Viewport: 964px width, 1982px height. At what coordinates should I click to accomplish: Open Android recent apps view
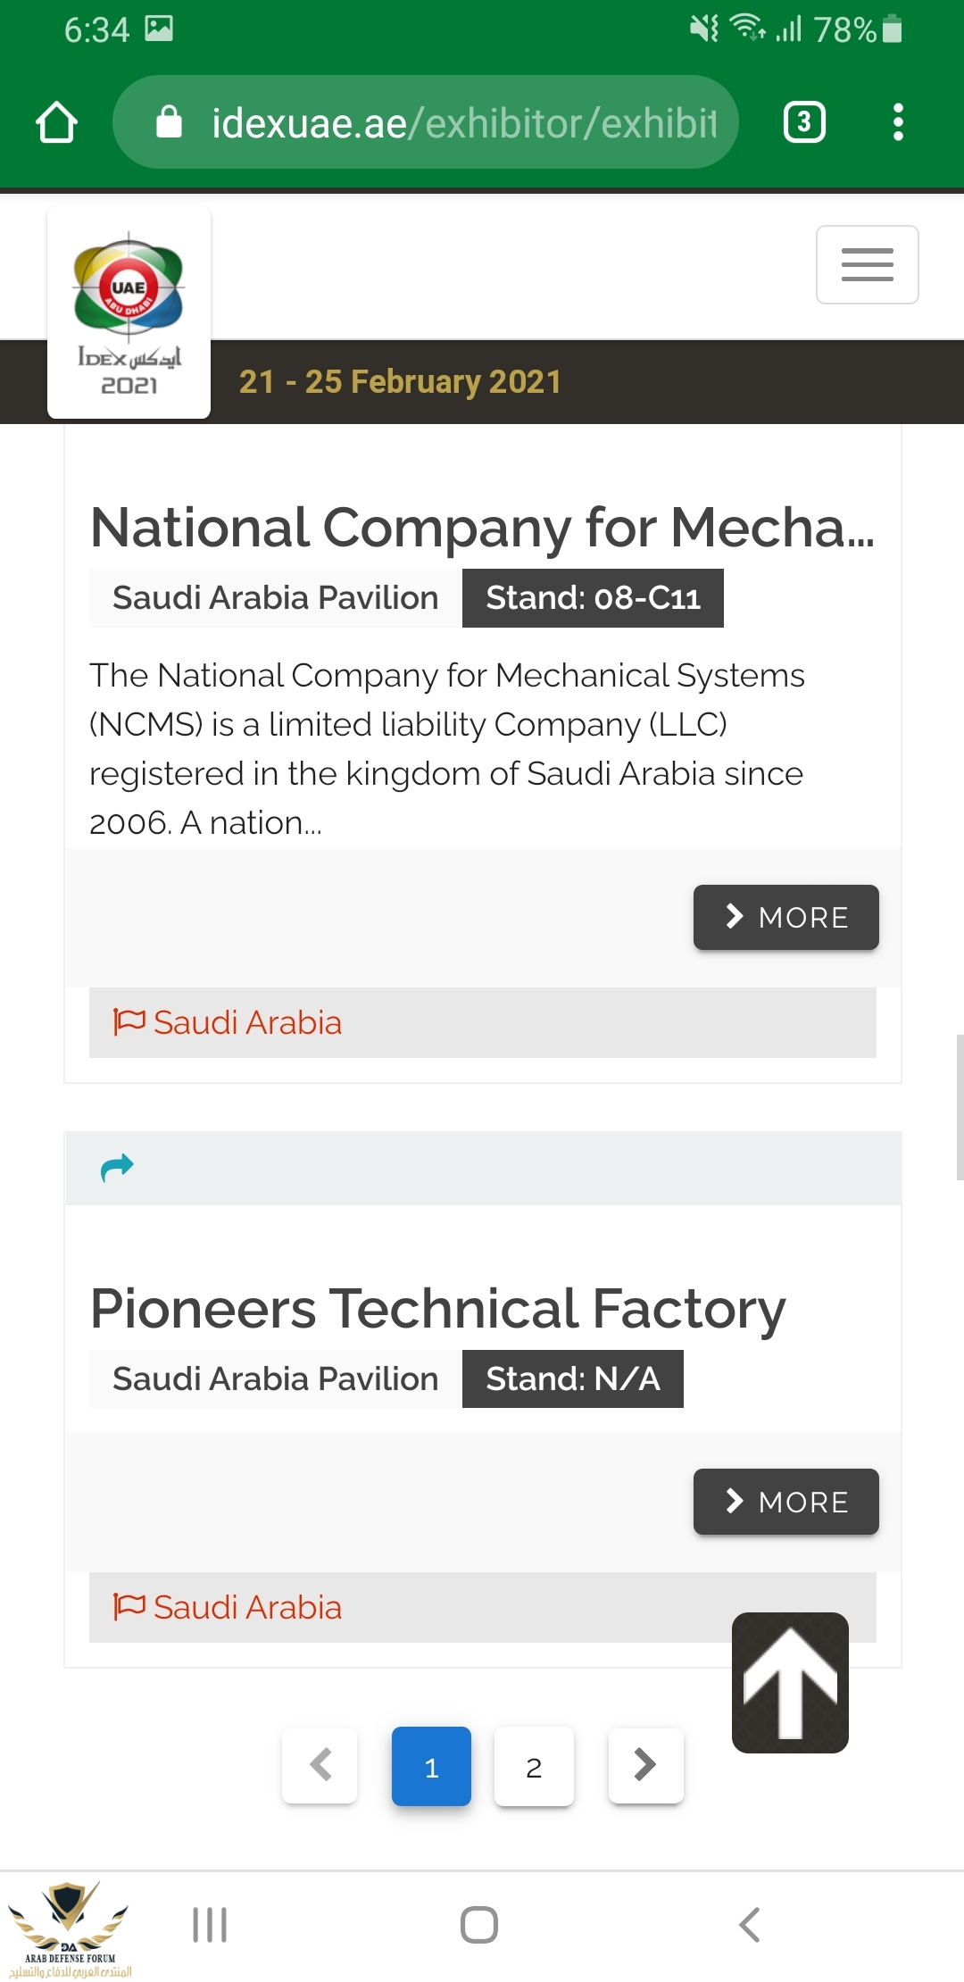pos(210,1925)
